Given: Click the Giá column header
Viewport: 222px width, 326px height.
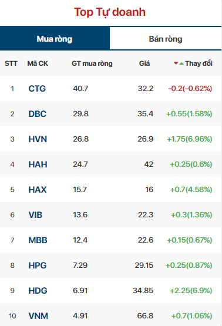Looking at the screenshot, I should 144,63.
